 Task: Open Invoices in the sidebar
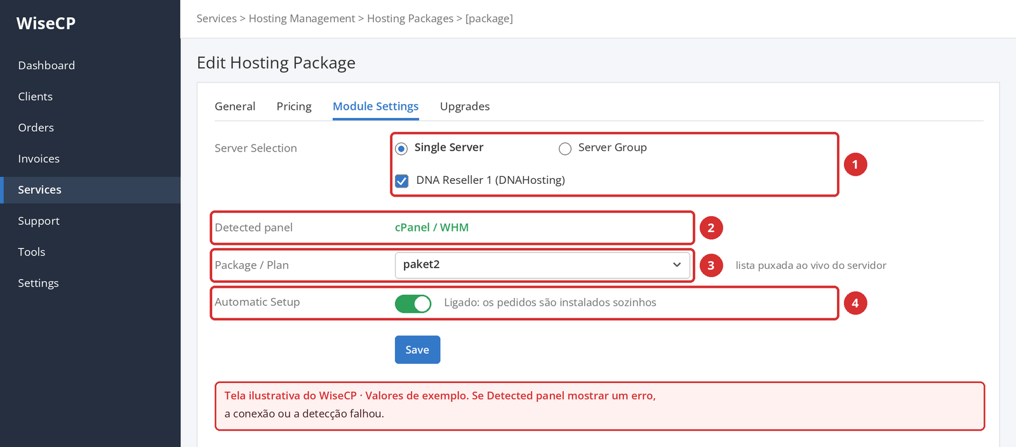pyautogui.click(x=39, y=159)
